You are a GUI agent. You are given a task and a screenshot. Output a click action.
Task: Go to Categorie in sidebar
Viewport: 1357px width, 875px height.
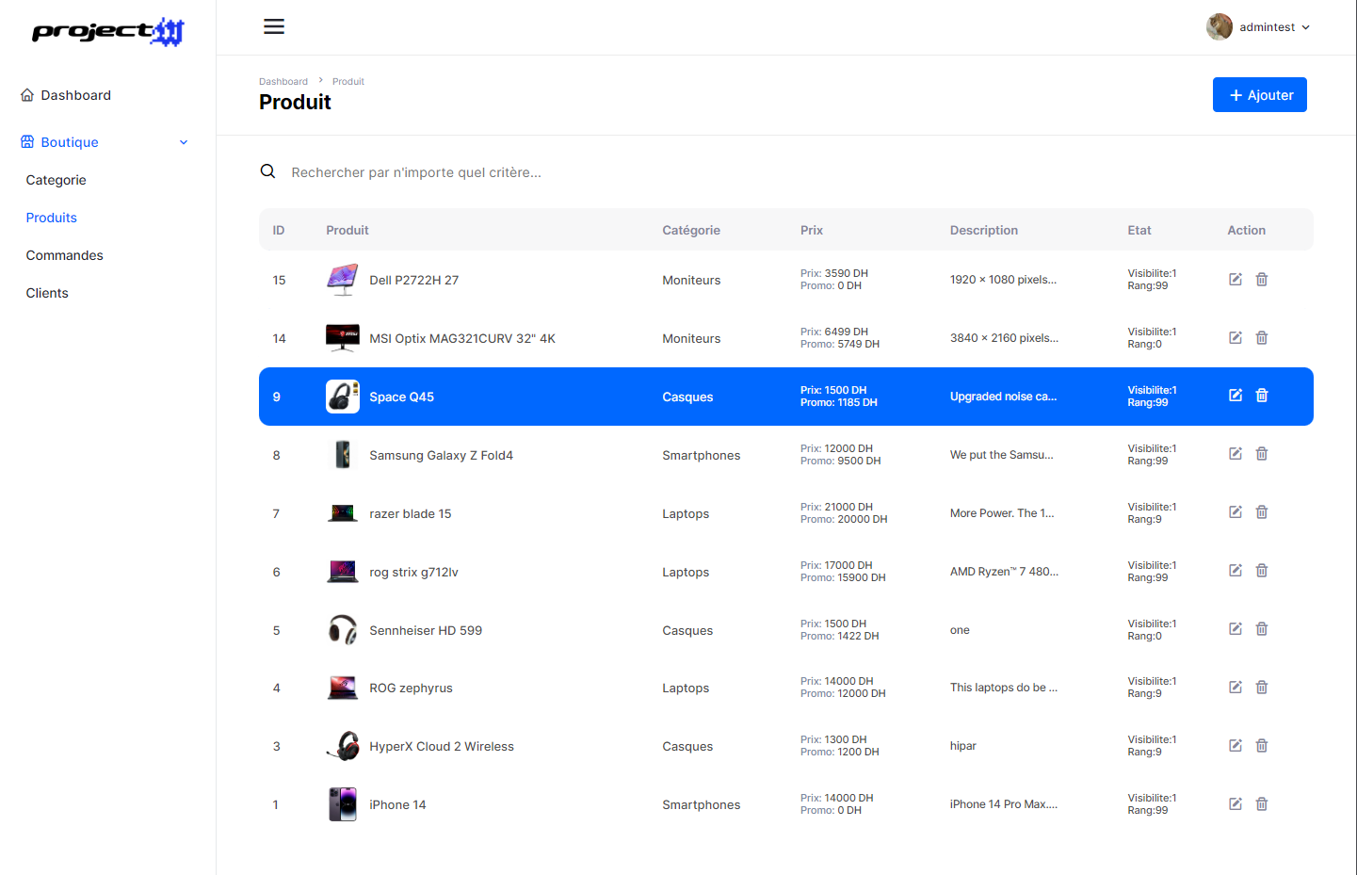56,180
